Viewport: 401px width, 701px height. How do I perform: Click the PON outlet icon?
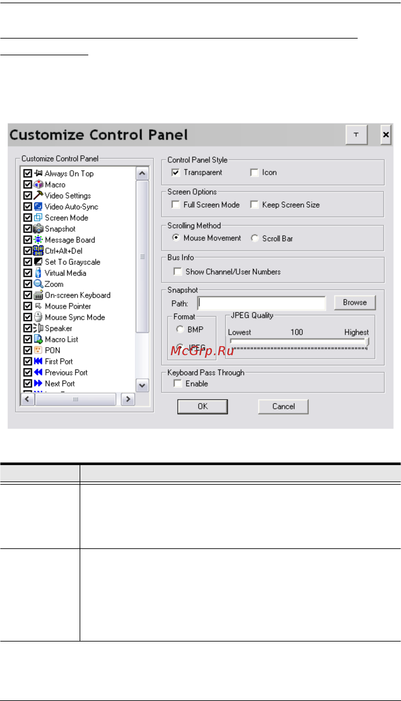38,350
